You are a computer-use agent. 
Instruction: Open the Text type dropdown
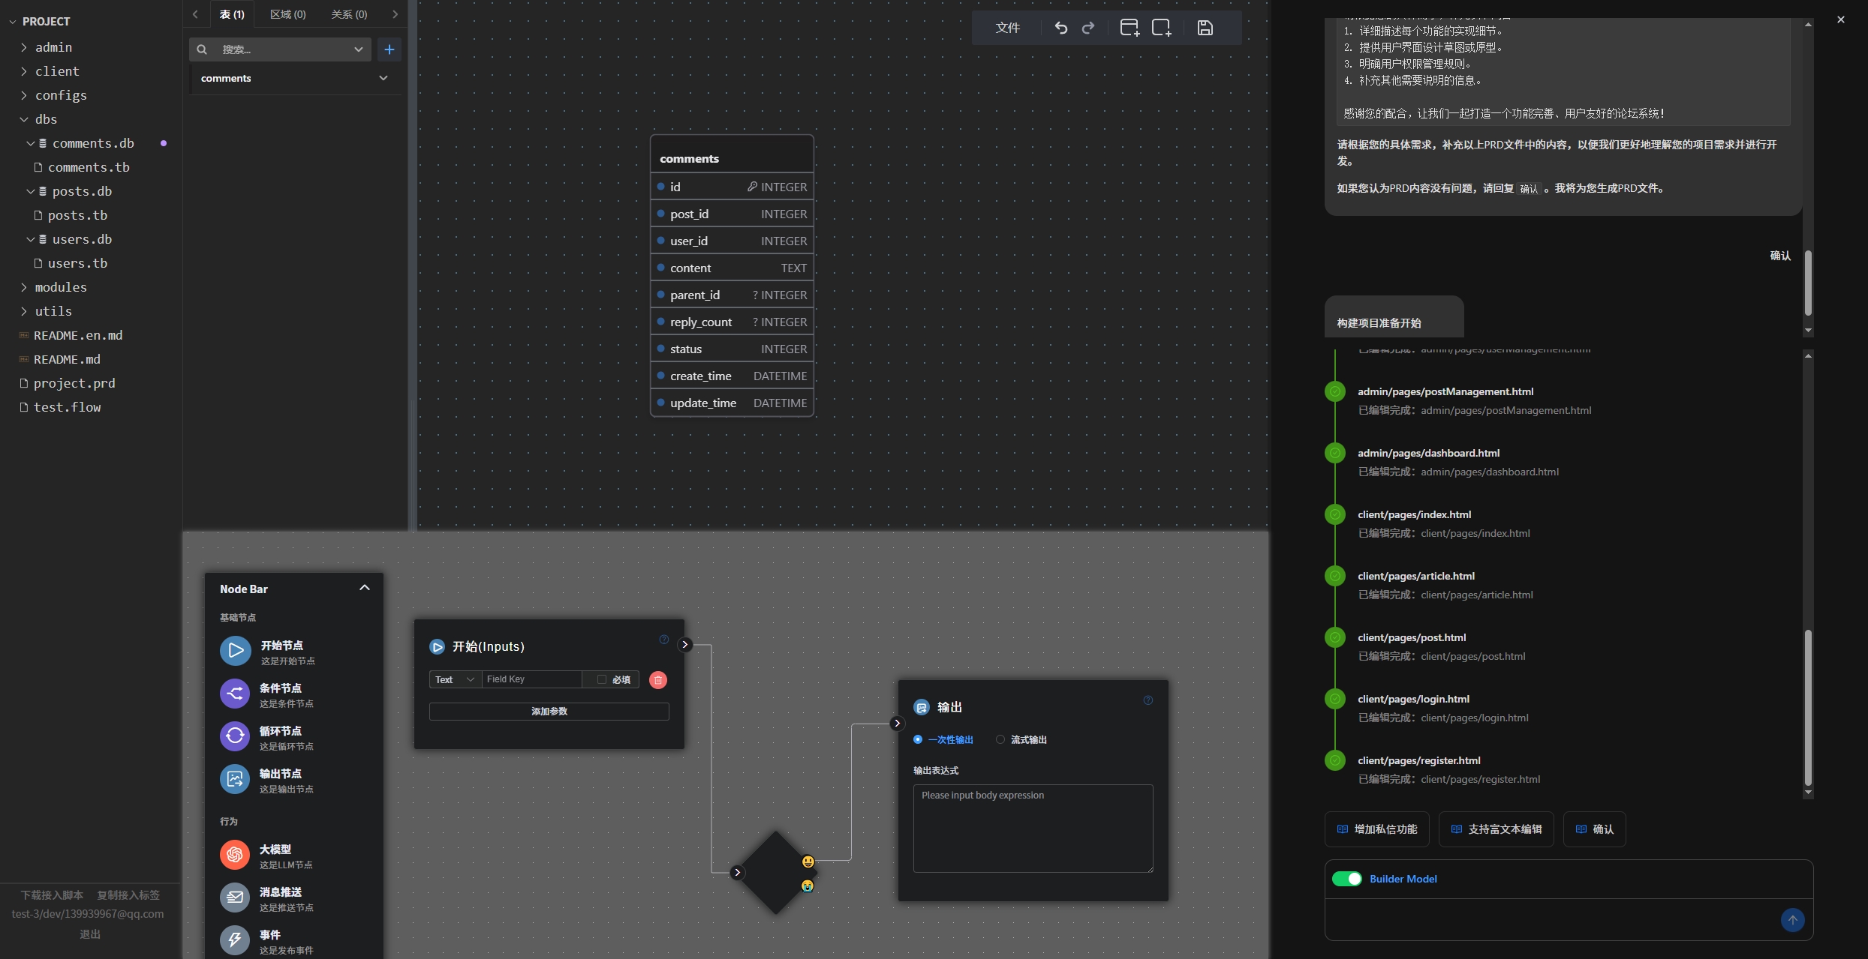tap(455, 679)
